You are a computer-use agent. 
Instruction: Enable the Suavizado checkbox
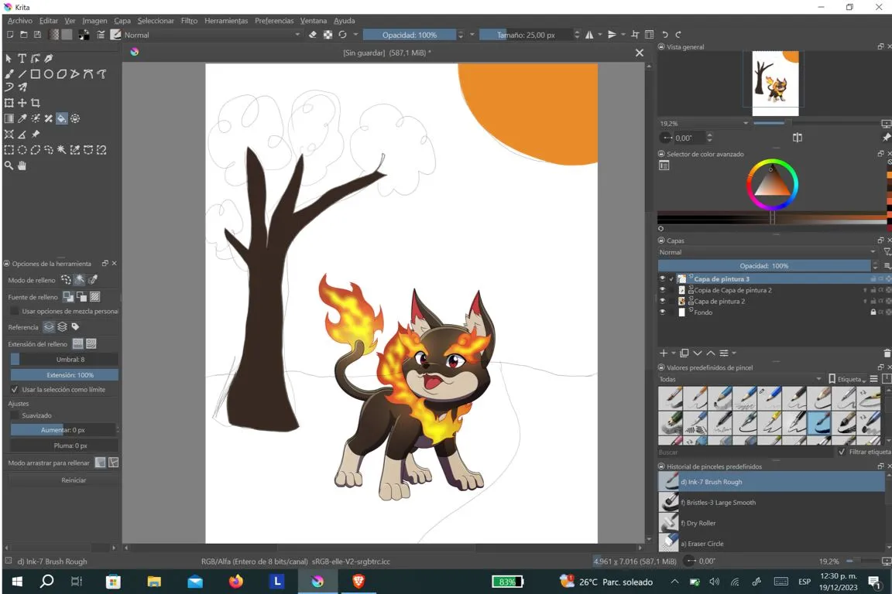click(x=15, y=415)
